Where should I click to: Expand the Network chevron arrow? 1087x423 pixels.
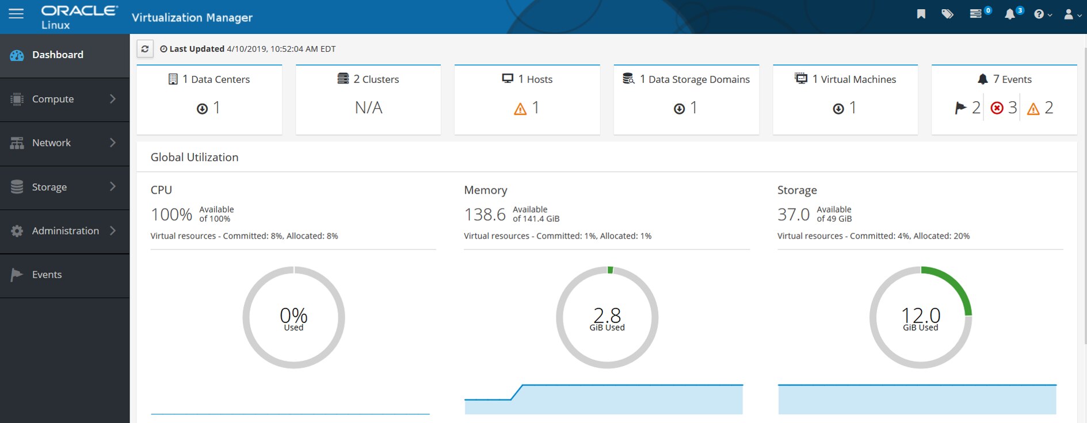click(113, 143)
